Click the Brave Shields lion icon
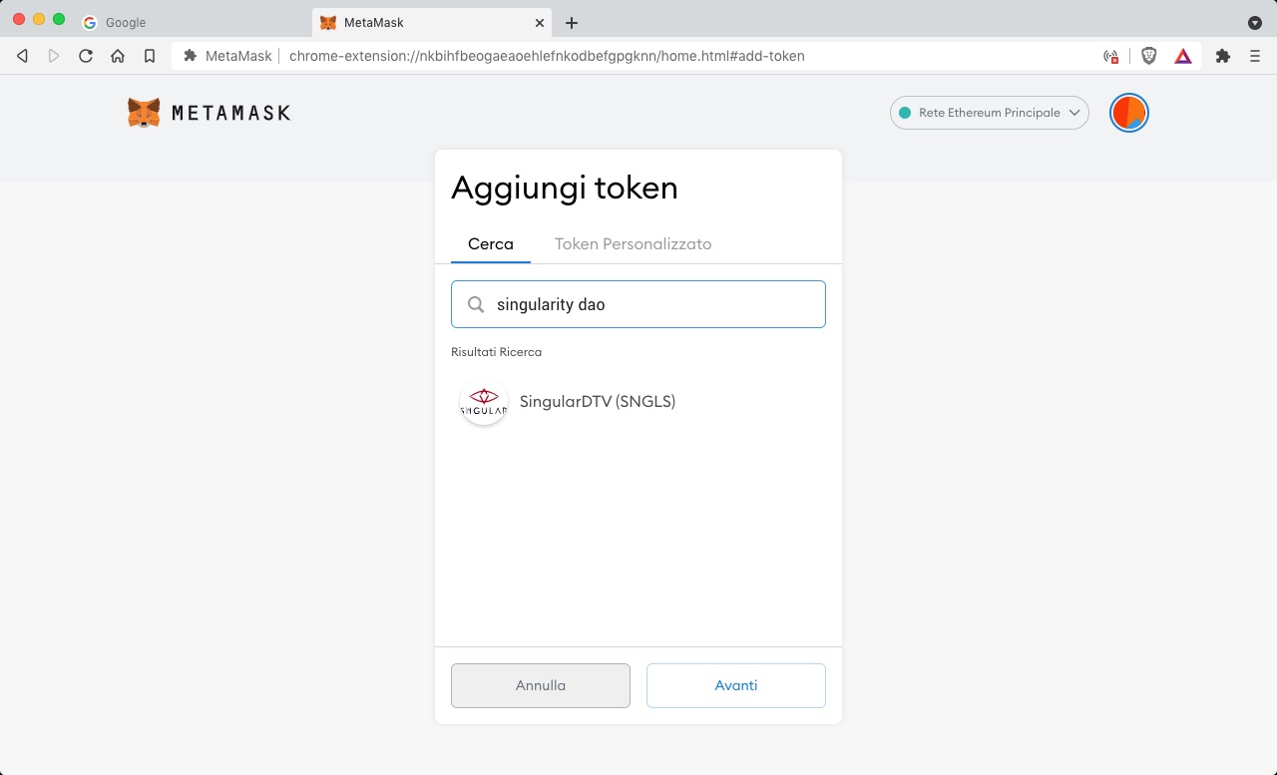This screenshot has height=775, width=1277. pos(1148,56)
